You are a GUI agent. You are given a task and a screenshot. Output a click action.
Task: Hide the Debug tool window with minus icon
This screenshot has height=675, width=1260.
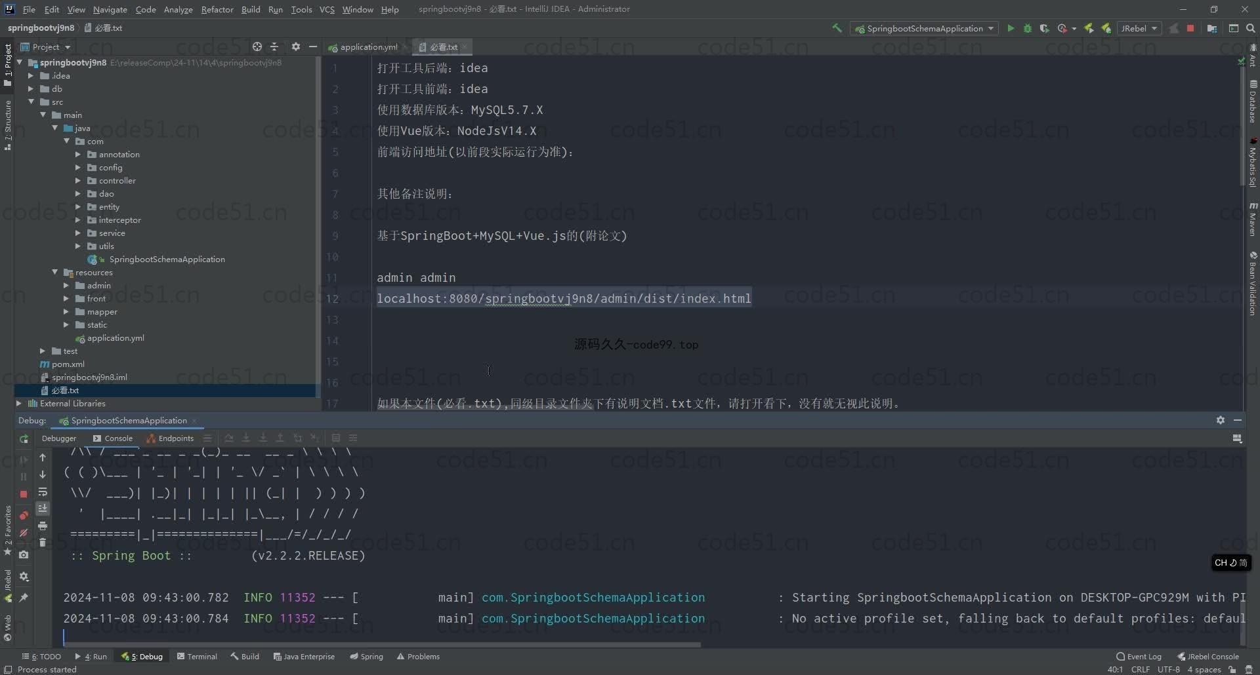(x=1238, y=420)
